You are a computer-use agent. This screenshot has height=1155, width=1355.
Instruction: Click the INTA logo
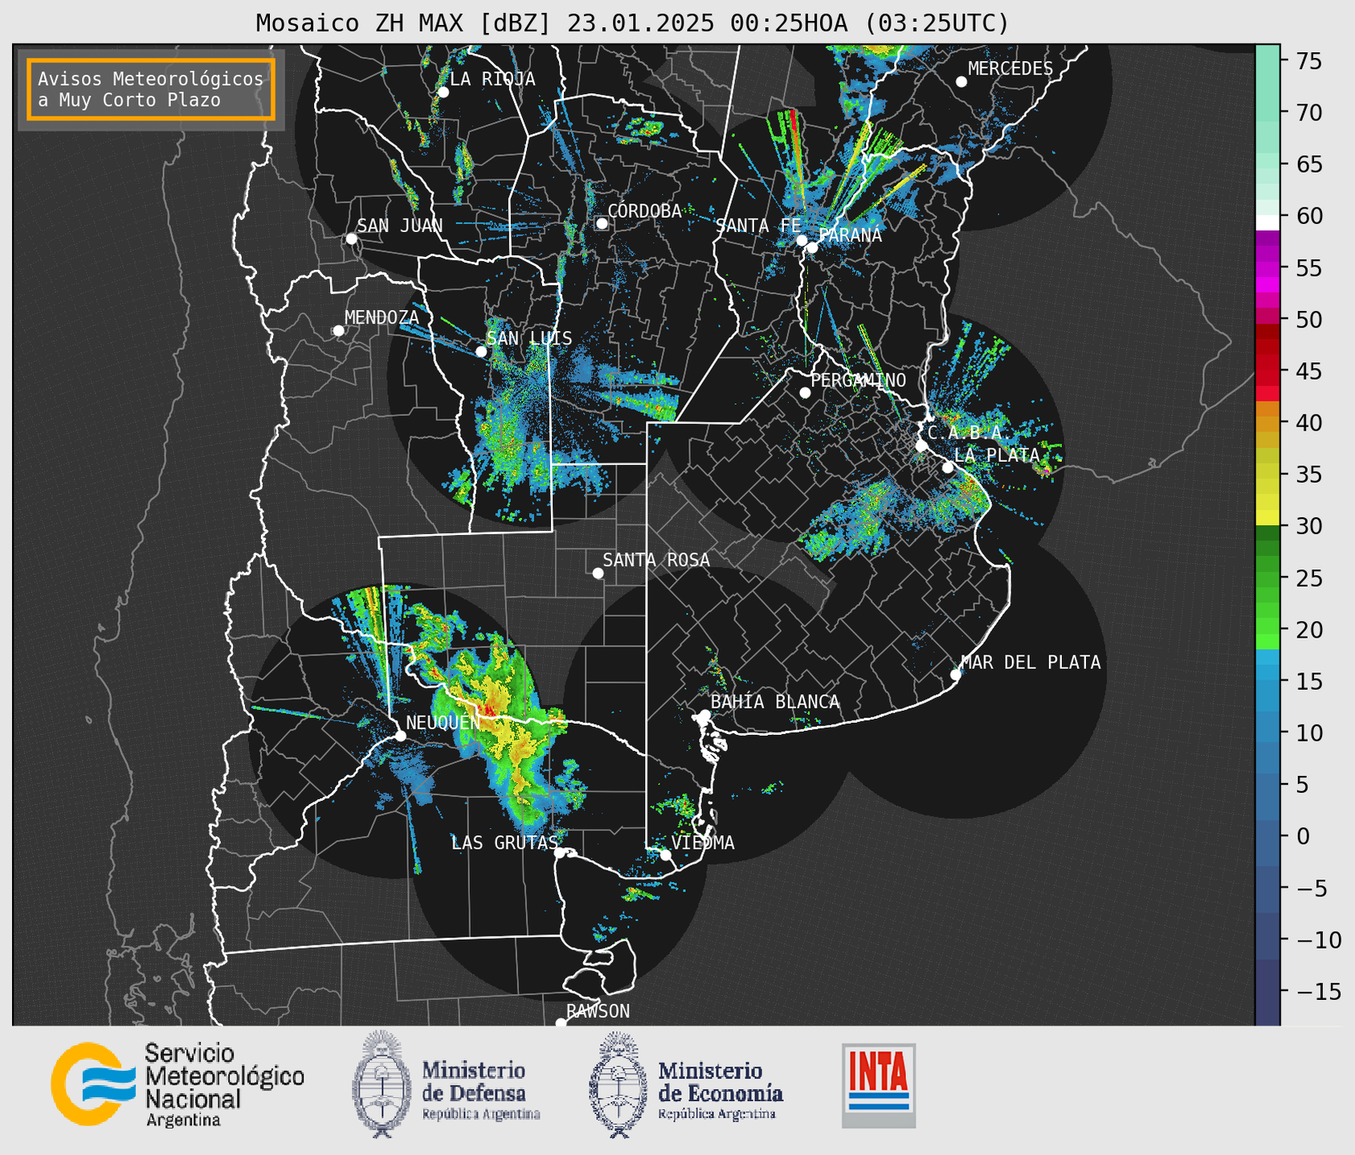[879, 1085]
